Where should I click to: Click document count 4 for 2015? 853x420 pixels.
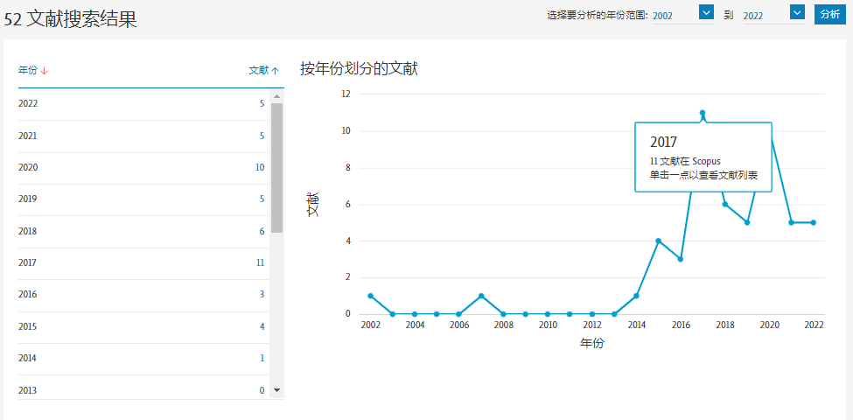pos(262,326)
